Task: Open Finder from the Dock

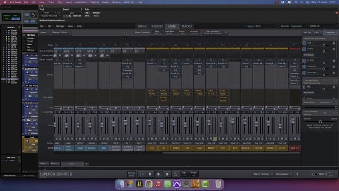Action: [x=121, y=184]
